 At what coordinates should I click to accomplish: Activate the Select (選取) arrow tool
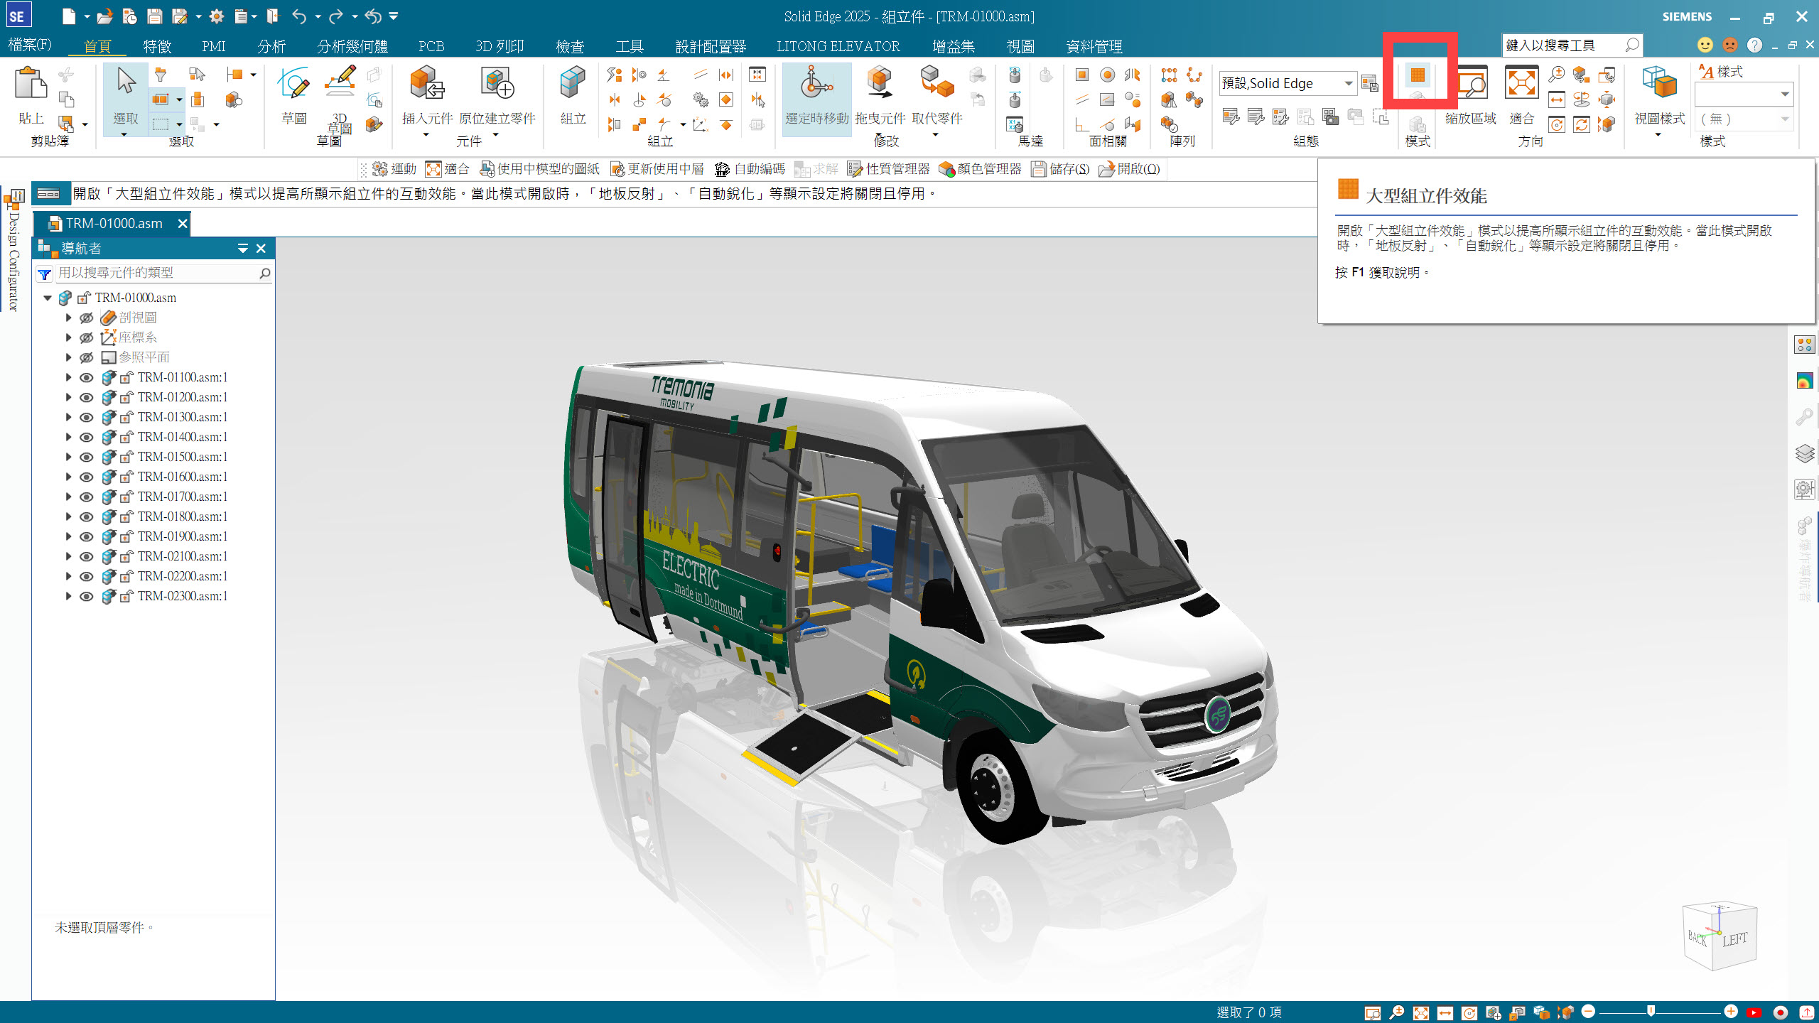[126, 81]
